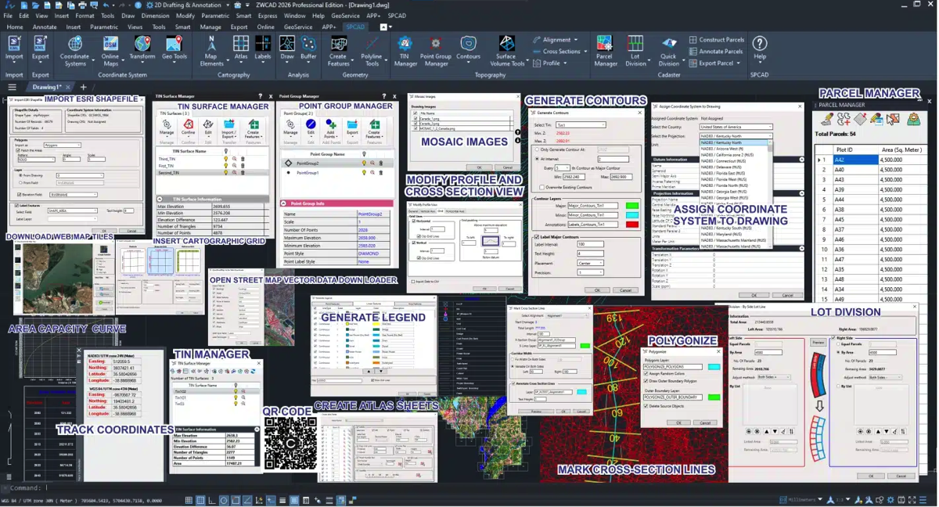Viewport: 939px width, 507px height.
Task: Select 'Only Generate Contour At' radio
Action: coord(538,149)
